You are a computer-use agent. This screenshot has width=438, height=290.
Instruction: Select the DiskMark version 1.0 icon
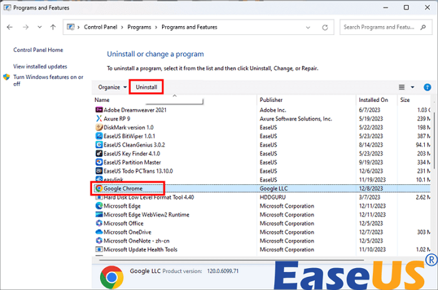pos(99,127)
